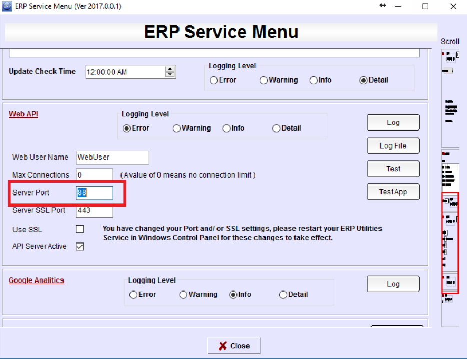The height and width of the screenshot is (359, 467).
Task: Maximize the ERP Service Menu window
Action: tap(425, 6)
